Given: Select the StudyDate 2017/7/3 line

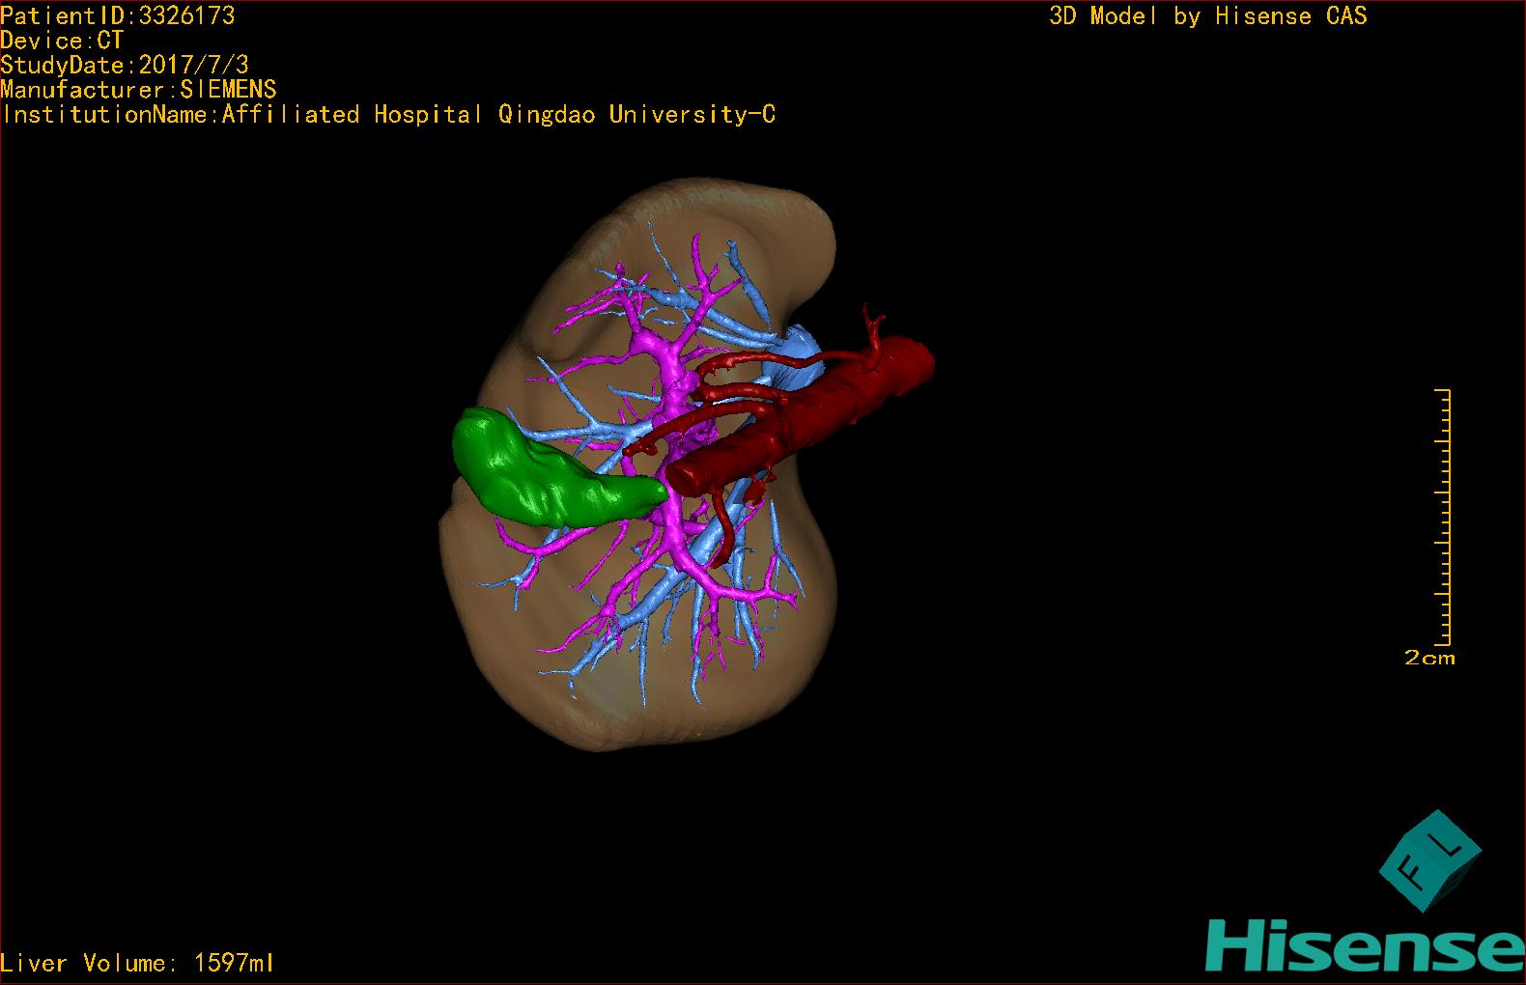Looking at the screenshot, I should [x=125, y=65].
